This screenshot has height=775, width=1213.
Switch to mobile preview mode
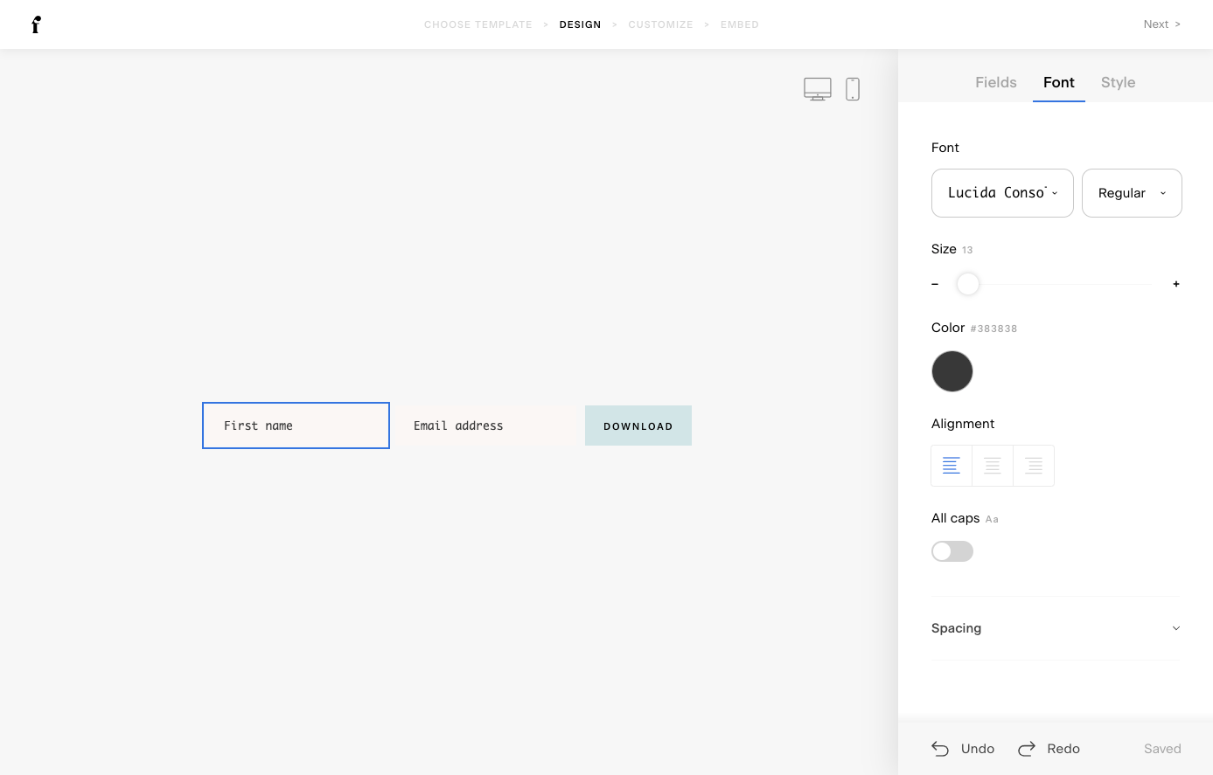tap(853, 88)
